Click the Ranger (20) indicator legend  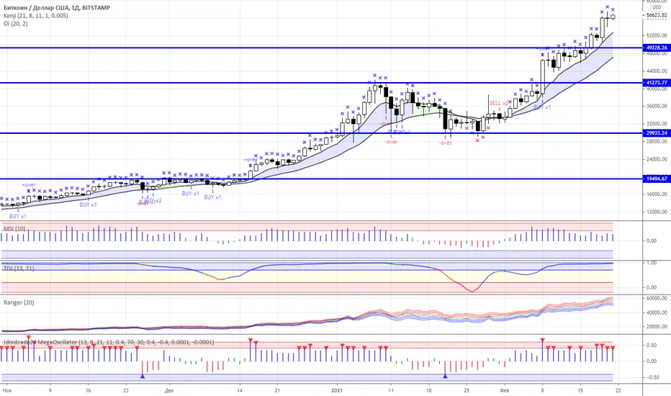[19, 302]
